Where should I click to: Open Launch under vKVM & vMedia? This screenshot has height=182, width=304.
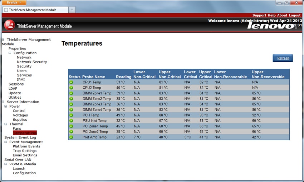coord(19,168)
